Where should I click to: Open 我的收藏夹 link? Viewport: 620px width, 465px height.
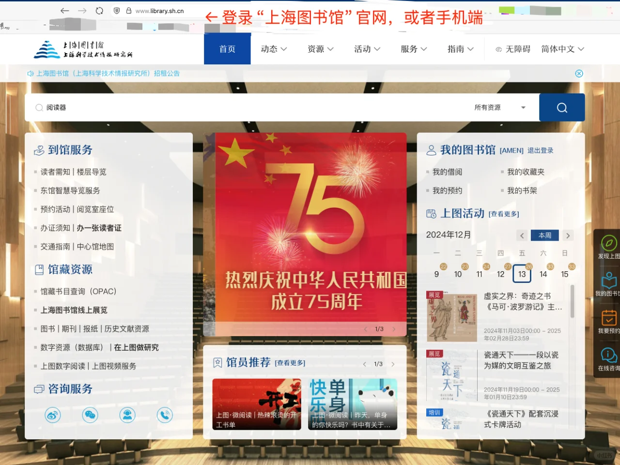coord(526,172)
